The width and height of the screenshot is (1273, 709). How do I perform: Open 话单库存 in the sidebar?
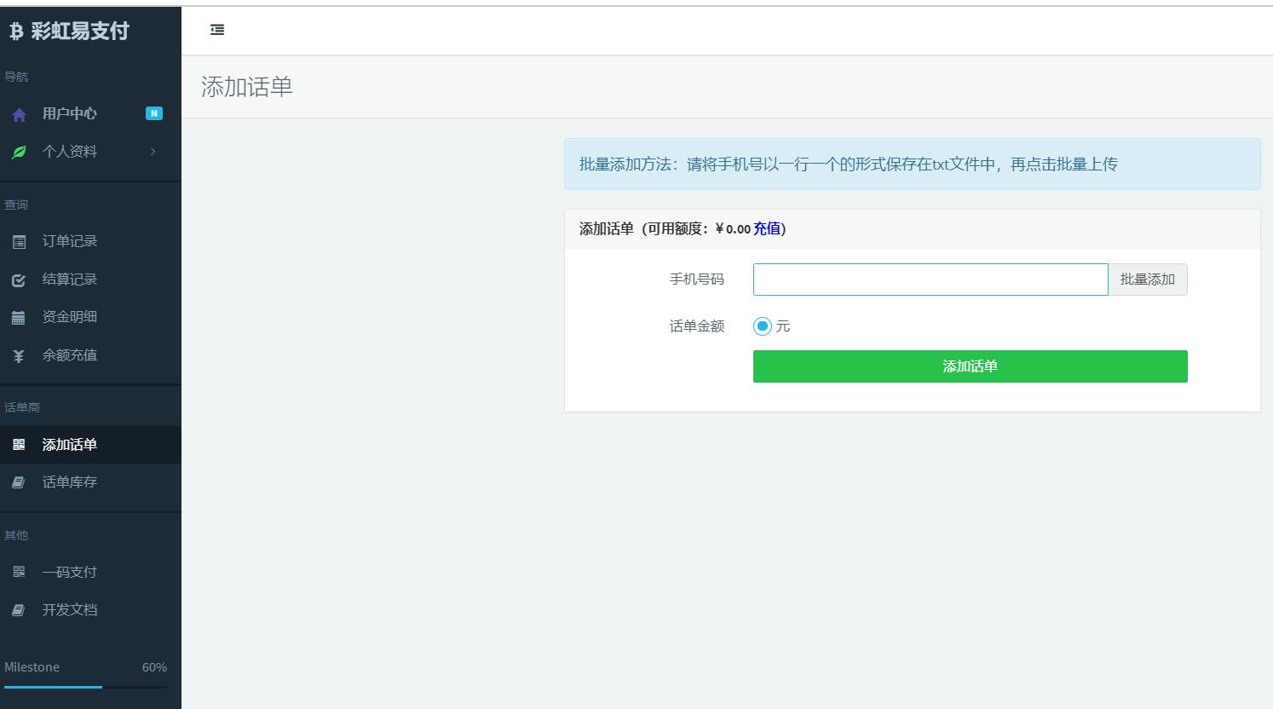click(90, 482)
